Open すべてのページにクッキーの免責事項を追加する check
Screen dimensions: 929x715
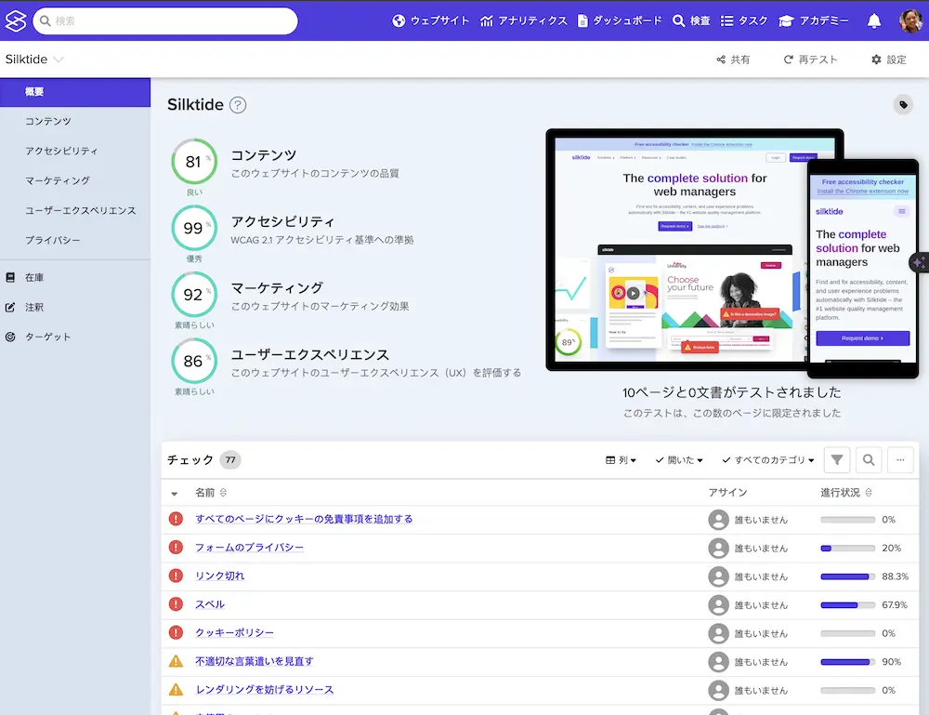point(304,520)
